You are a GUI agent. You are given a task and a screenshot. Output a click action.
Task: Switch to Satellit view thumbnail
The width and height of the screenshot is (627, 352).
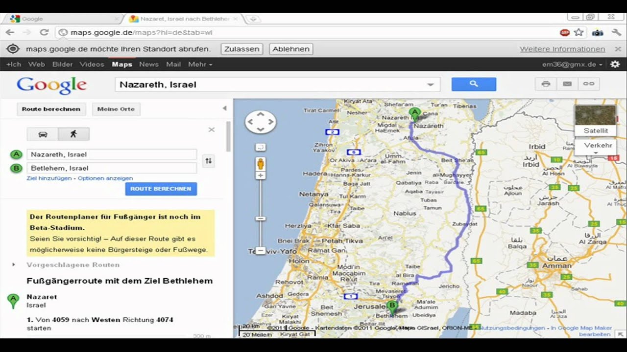click(x=595, y=120)
